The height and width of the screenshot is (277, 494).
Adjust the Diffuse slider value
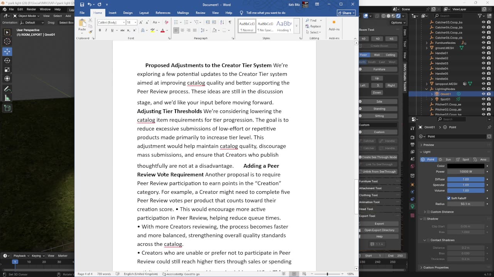465,179
